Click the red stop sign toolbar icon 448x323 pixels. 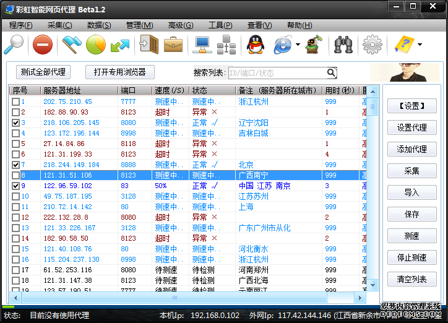click(x=43, y=45)
